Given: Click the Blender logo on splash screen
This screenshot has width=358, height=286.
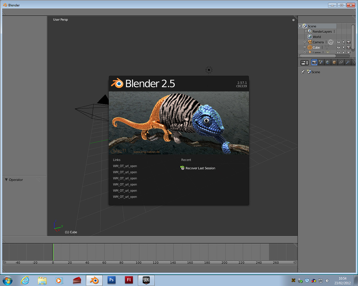Looking at the screenshot, I should tap(117, 83).
